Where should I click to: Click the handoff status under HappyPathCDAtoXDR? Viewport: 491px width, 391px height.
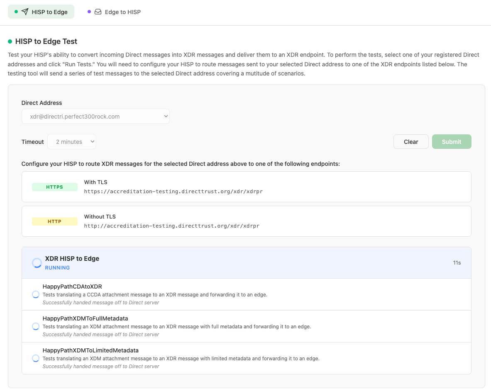101,303
